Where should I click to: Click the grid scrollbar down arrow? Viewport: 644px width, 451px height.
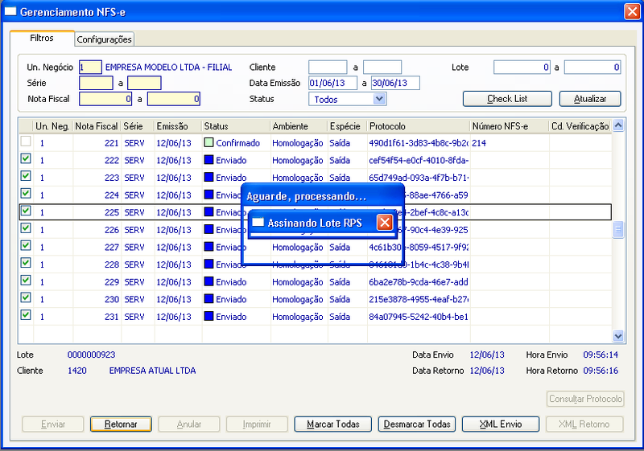coord(618,336)
